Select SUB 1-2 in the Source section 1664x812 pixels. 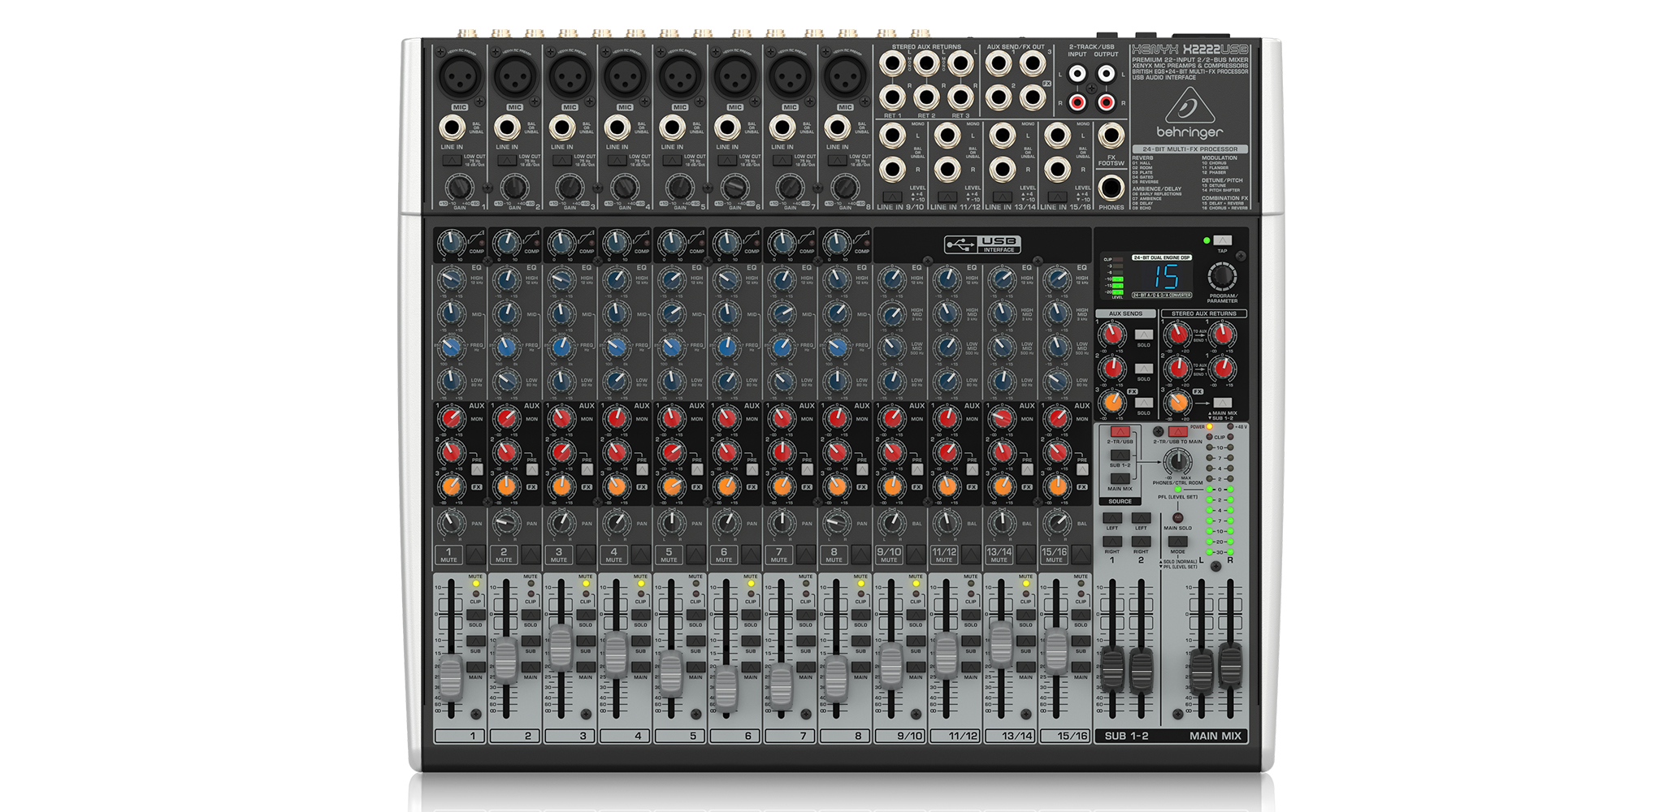click(x=1120, y=456)
